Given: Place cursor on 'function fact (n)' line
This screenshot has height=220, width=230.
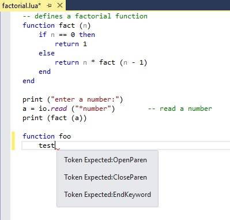Looking at the screenshot, I should coord(56,25).
